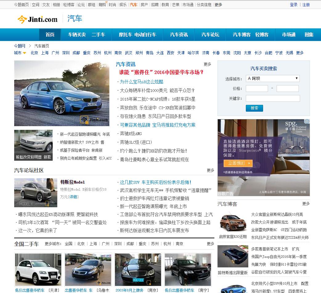The image size is (321, 293).
Task: Open article 司机3年2次酒驾
Action: (x=63, y=222)
